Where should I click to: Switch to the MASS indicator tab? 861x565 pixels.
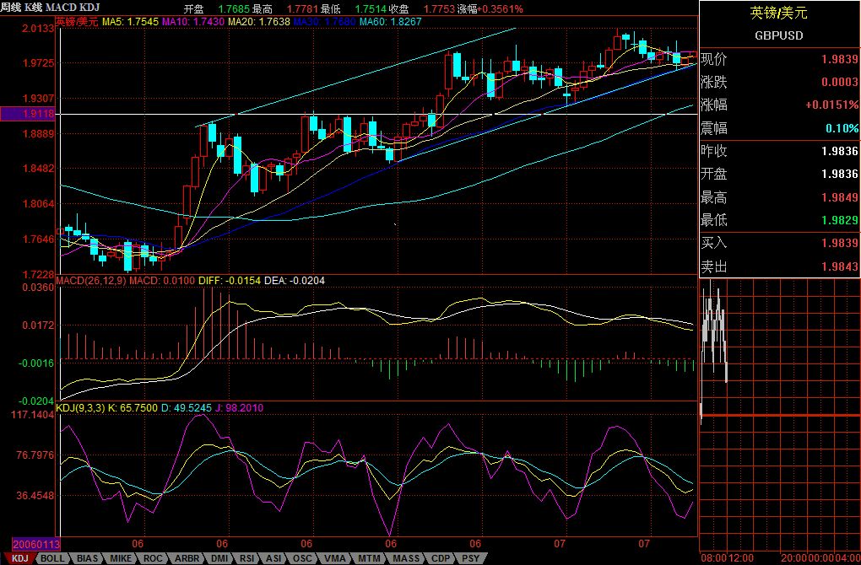tap(405, 558)
